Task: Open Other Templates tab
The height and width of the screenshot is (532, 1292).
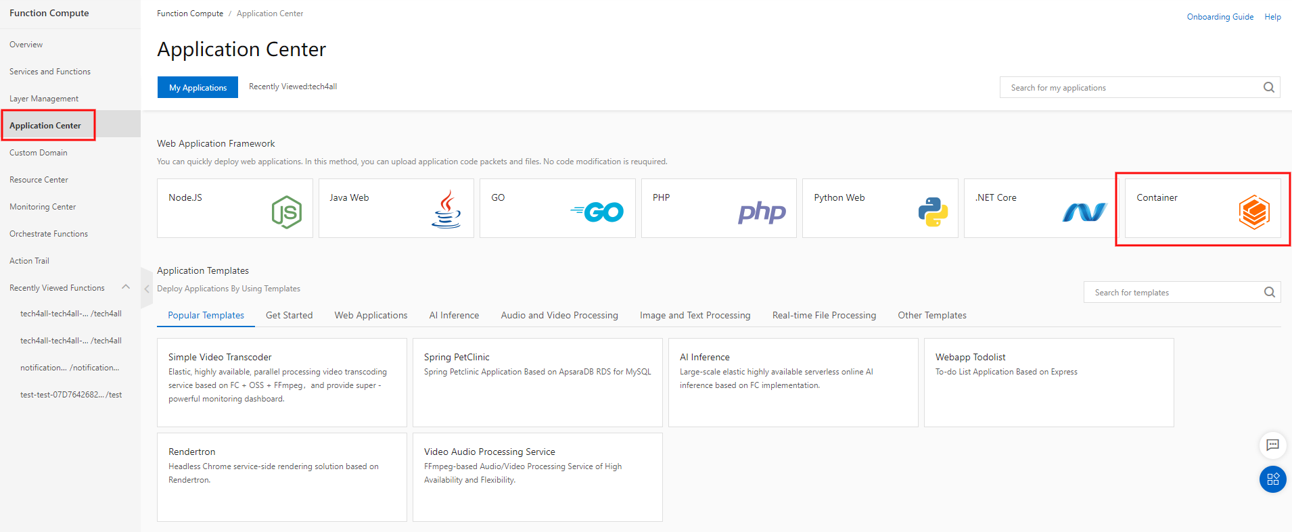Action: (x=932, y=315)
